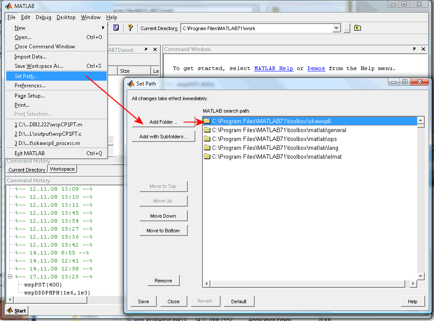The image size is (434, 321).
Task: Choose Page Setup... menu item
Action: pyautogui.click(x=57, y=96)
